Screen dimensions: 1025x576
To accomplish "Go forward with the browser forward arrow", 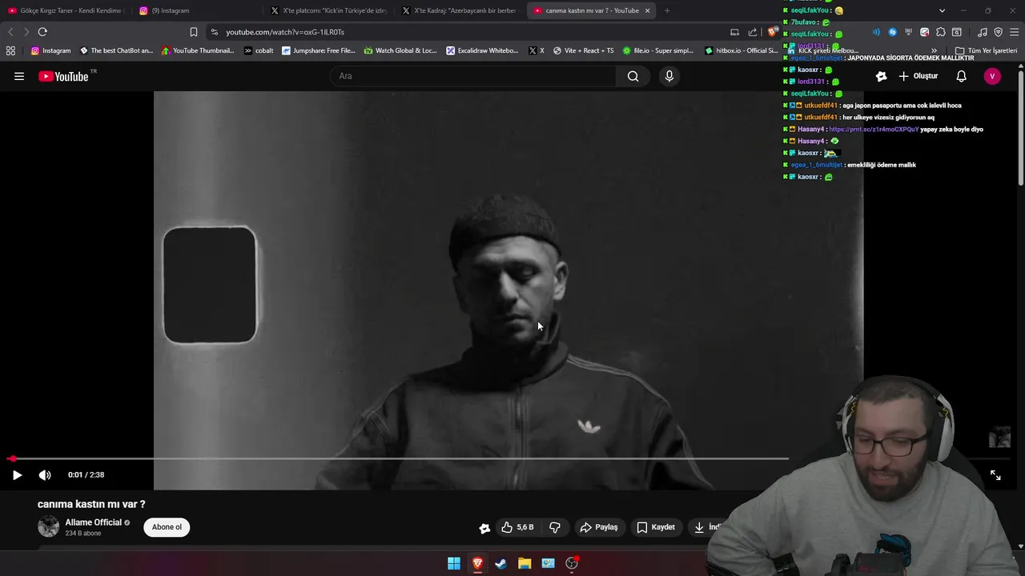I will 26,32.
